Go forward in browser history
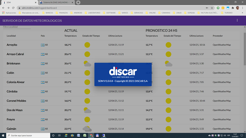Viewport: 246px width, 138px height. point(8,8)
